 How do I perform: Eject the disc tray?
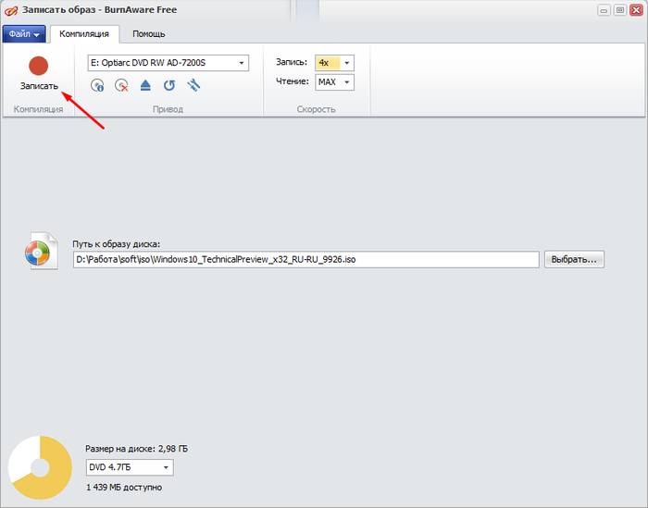coord(145,85)
